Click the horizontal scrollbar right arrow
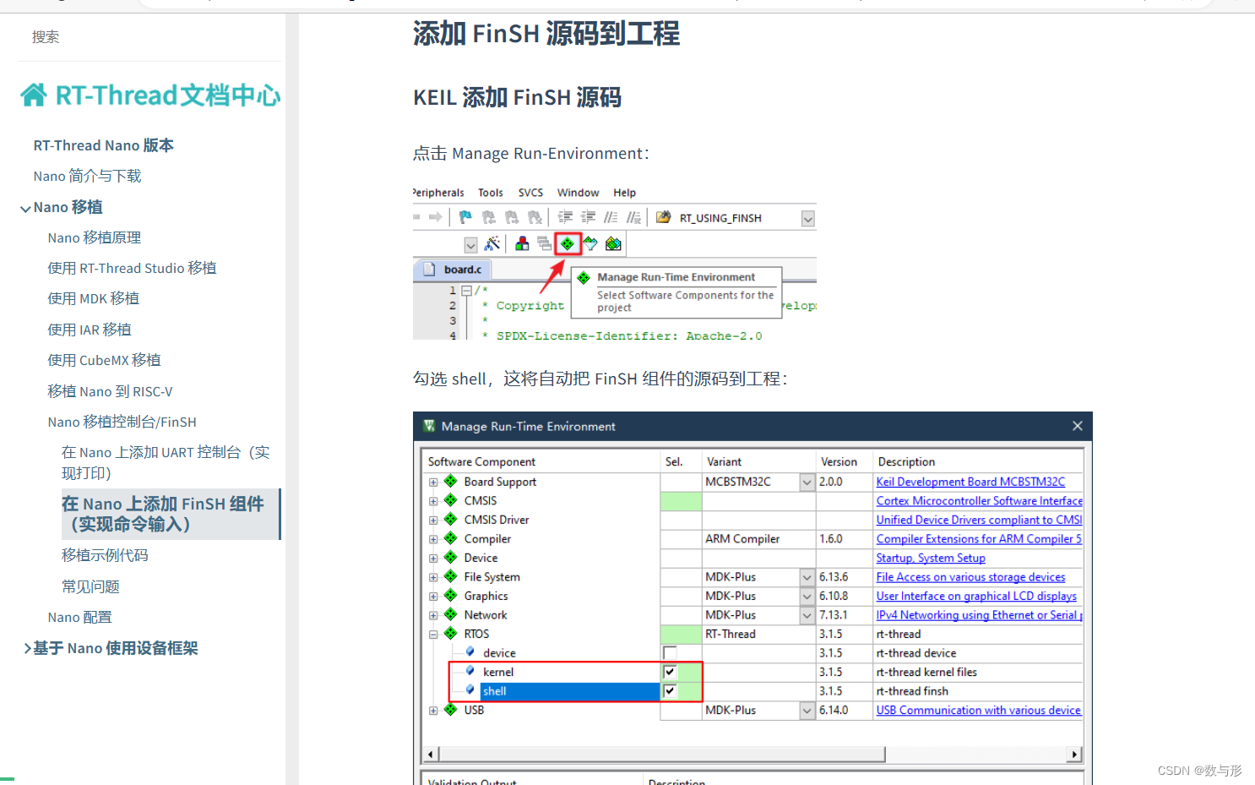The image size is (1255, 785). (1074, 755)
